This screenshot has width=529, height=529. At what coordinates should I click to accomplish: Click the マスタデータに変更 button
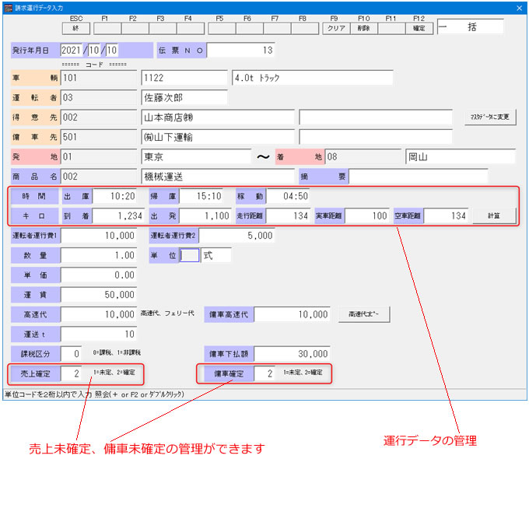(490, 117)
